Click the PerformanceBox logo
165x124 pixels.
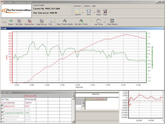(16, 11)
